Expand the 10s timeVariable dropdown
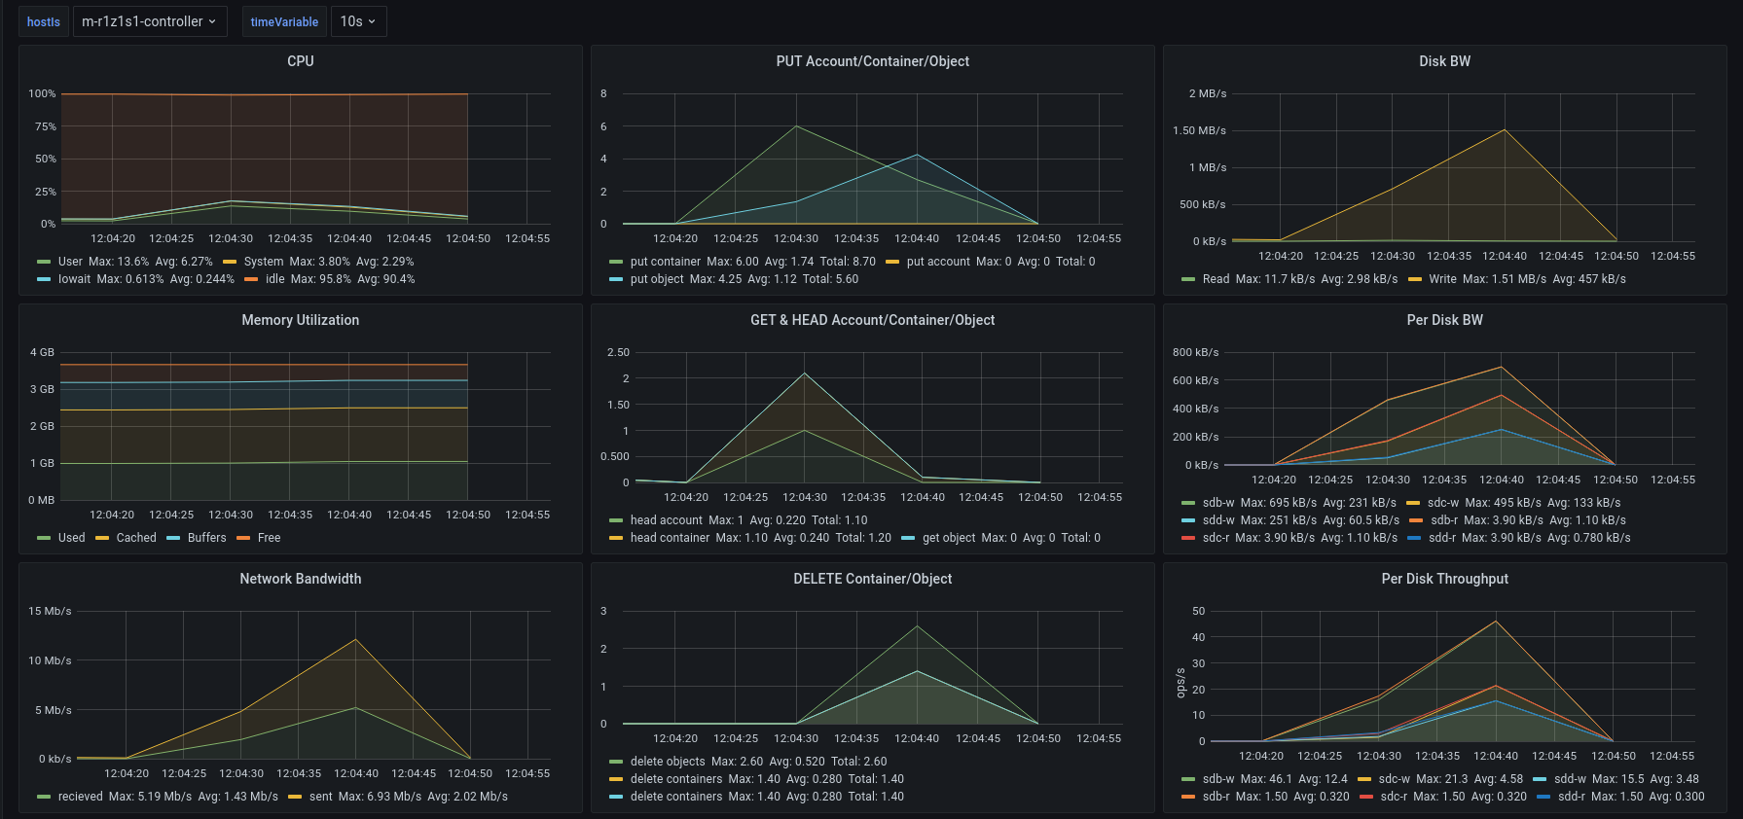The image size is (1743, 819). (357, 21)
